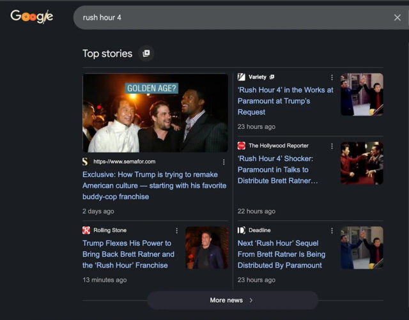Open three-dot menu for Semafor story
This screenshot has width=409, height=320.
tap(224, 162)
